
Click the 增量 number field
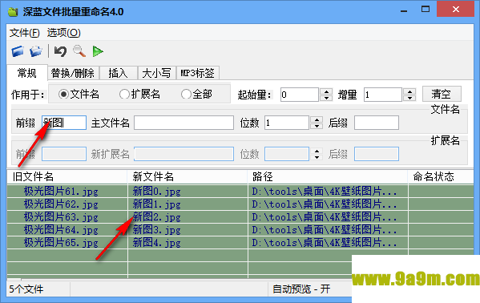tap(383, 95)
